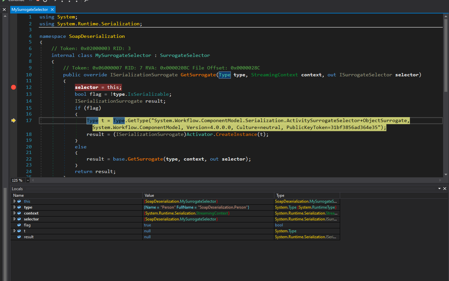Expand the 'selector' variable in Locals
This screenshot has height=281, width=449.
coord(14,219)
